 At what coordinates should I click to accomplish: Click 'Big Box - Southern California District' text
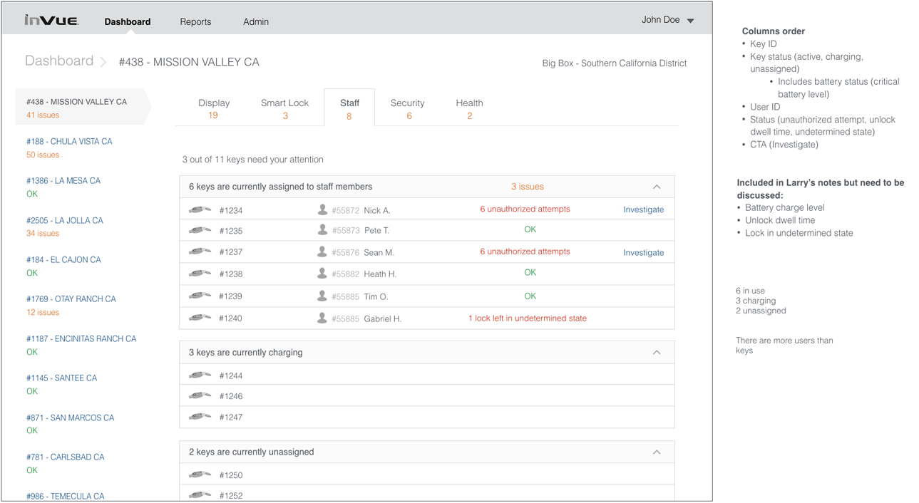click(615, 63)
